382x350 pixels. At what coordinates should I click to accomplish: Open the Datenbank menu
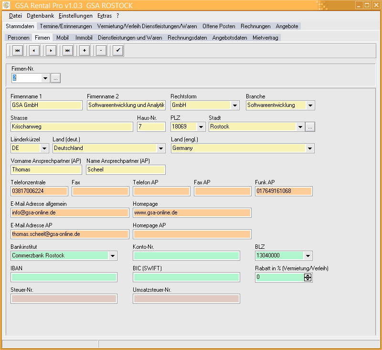41,16
